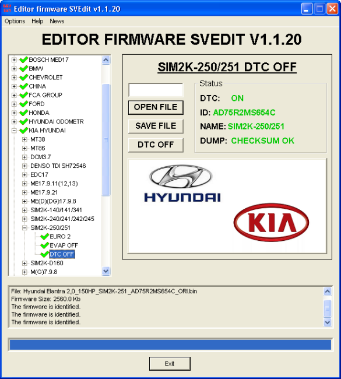The width and height of the screenshot is (341, 379).
Task: Select DENSO TDI SH72546 tree item
Action: (x=58, y=166)
